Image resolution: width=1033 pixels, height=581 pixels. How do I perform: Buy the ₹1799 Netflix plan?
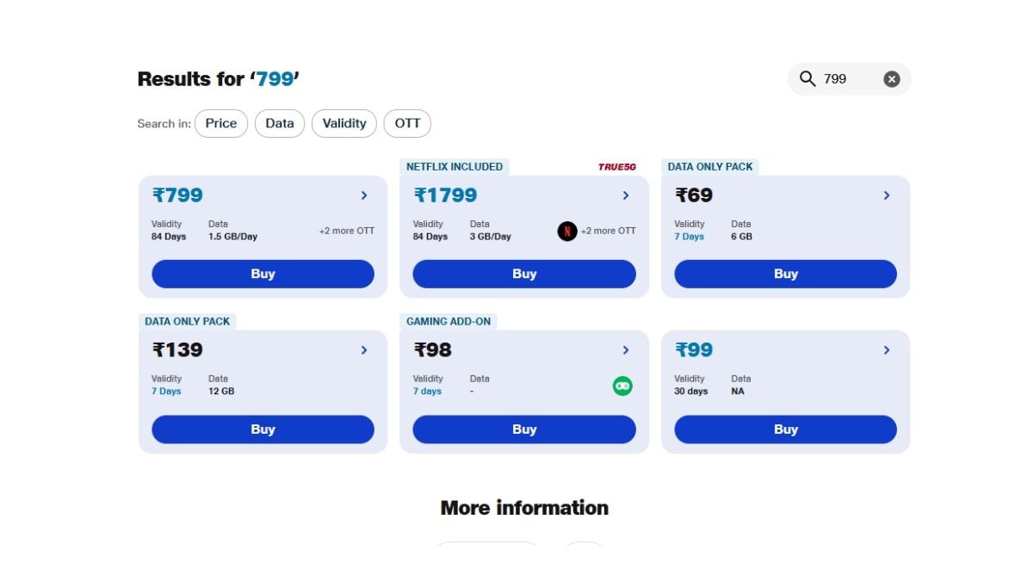tap(524, 274)
